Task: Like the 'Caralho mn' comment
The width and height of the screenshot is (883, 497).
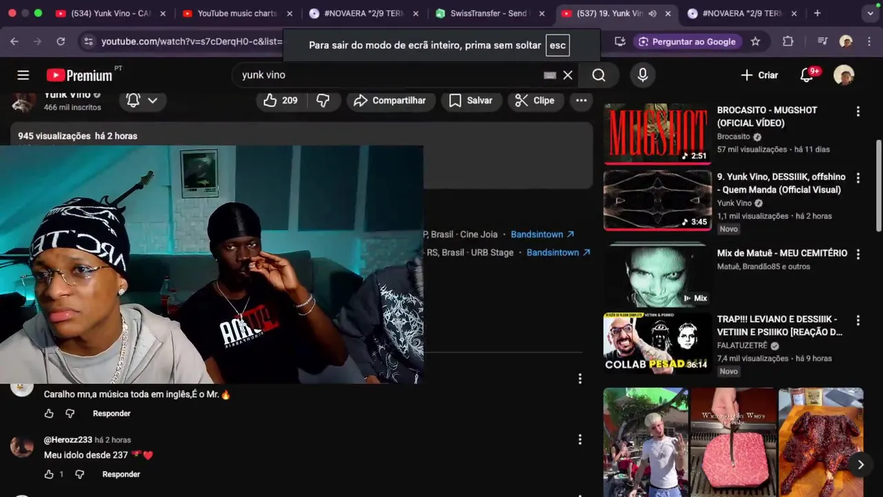Action: click(x=49, y=413)
